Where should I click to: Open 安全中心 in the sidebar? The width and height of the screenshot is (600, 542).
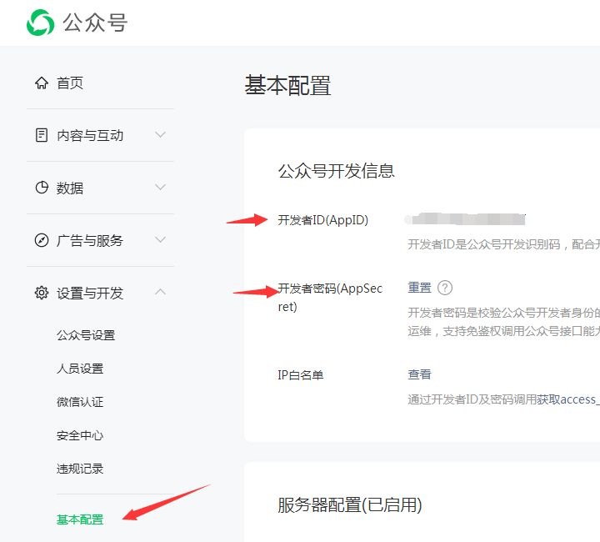pyautogui.click(x=80, y=435)
